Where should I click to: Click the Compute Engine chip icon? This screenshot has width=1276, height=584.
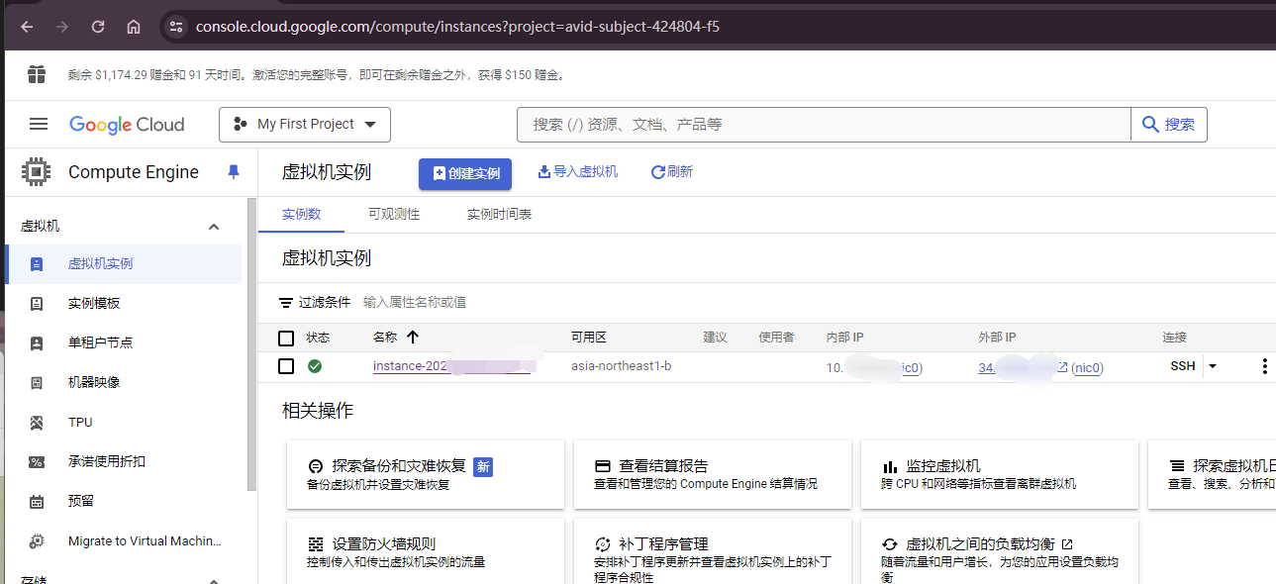[36, 172]
